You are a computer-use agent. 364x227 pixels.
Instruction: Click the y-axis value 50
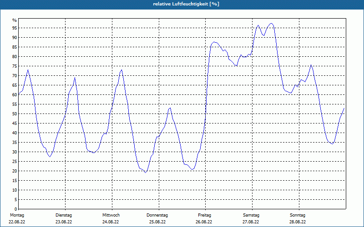click(x=15, y=114)
